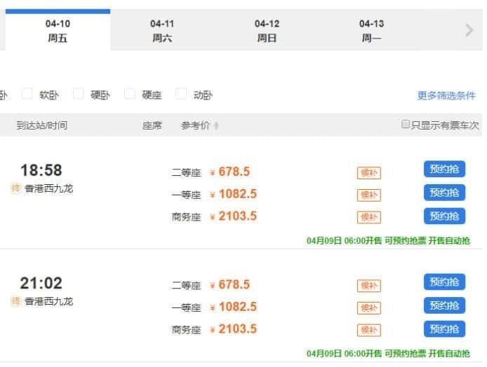
Task: Switch to the 04-11 周六 date tab
Action: [162, 31]
